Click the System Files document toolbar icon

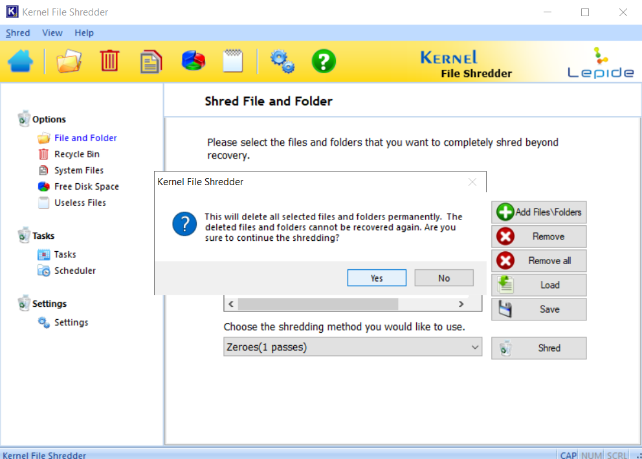151,62
